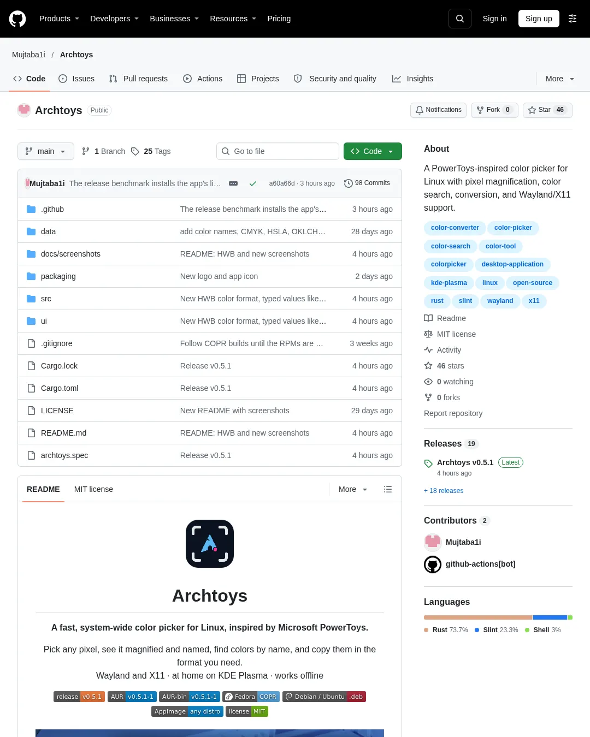
Task: Open the Actions tab
Action: 203,79
